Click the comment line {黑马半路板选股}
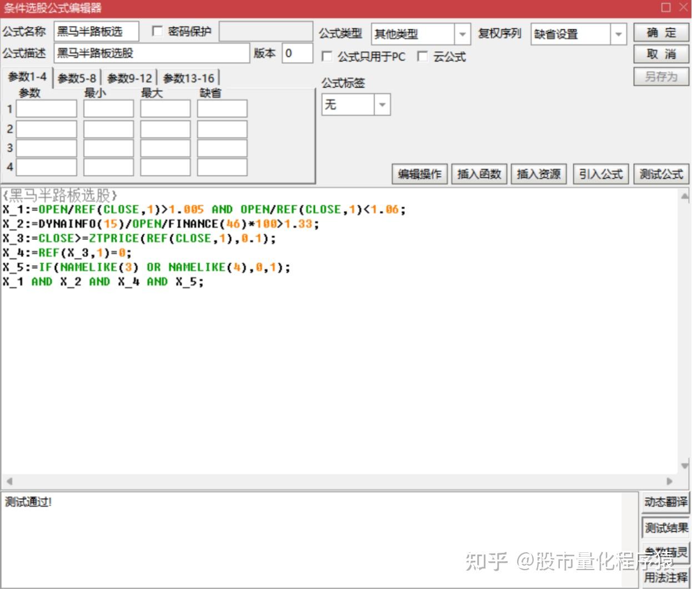 click(x=60, y=195)
